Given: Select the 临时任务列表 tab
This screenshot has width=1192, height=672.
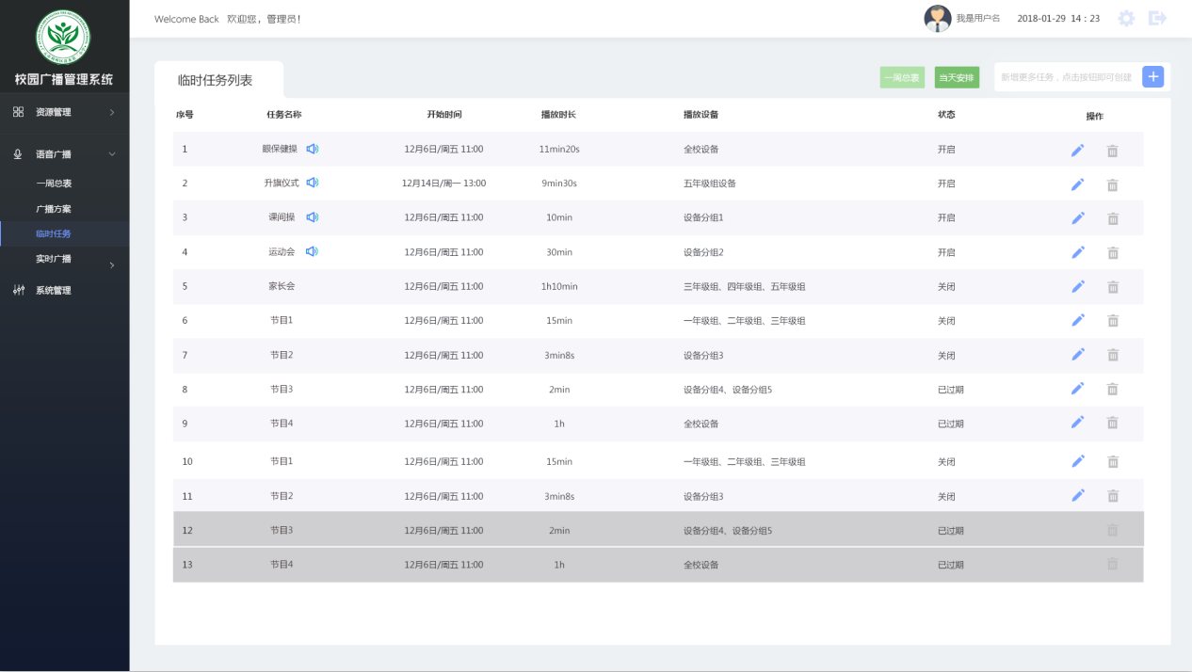Looking at the screenshot, I should [216, 80].
